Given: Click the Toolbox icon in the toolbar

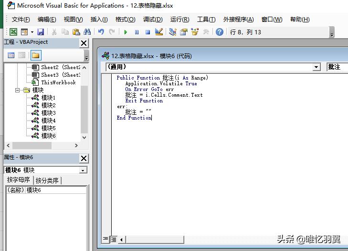Looking at the screenshot, I should tap(206, 32).
